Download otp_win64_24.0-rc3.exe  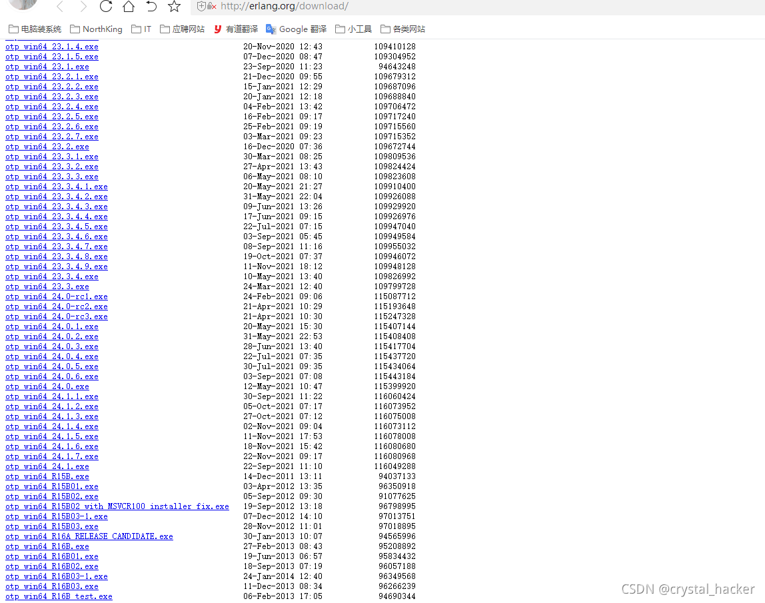57,316
